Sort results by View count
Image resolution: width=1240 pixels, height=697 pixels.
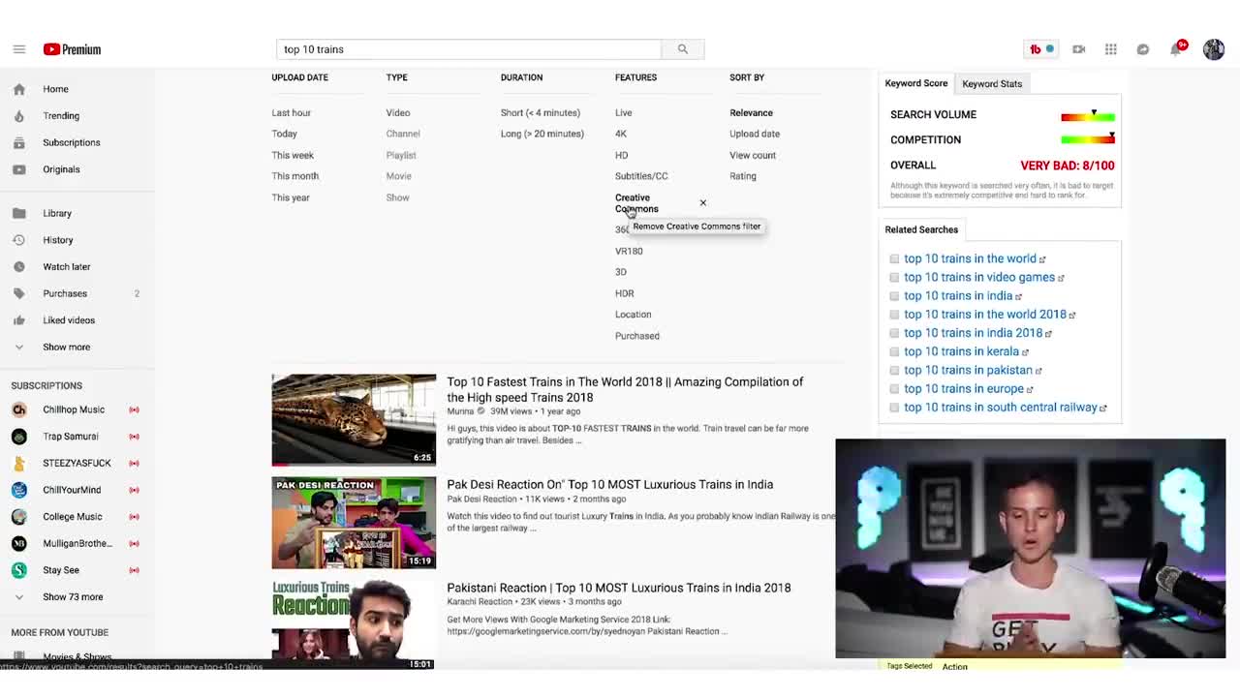coord(753,155)
